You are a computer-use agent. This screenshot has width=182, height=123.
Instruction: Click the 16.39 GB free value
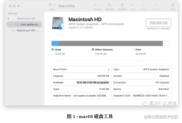pos(140,54)
